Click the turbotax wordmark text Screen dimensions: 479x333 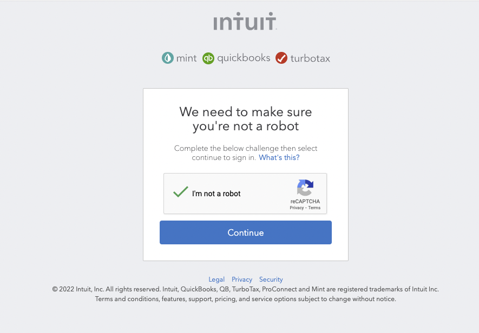pyautogui.click(x=310, y=58)
